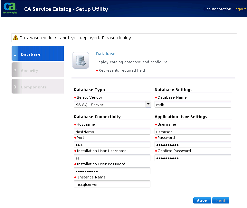The height and width of the screenshot is (208, 247).
Task: Select the Security step tab
Action: (x=38, y=70)
